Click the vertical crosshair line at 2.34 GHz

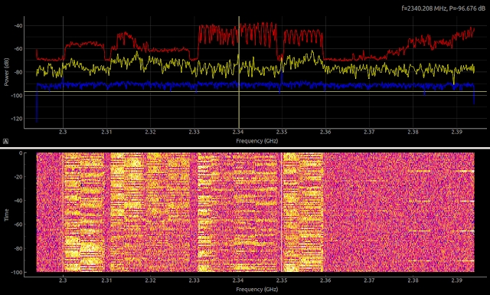239,72
